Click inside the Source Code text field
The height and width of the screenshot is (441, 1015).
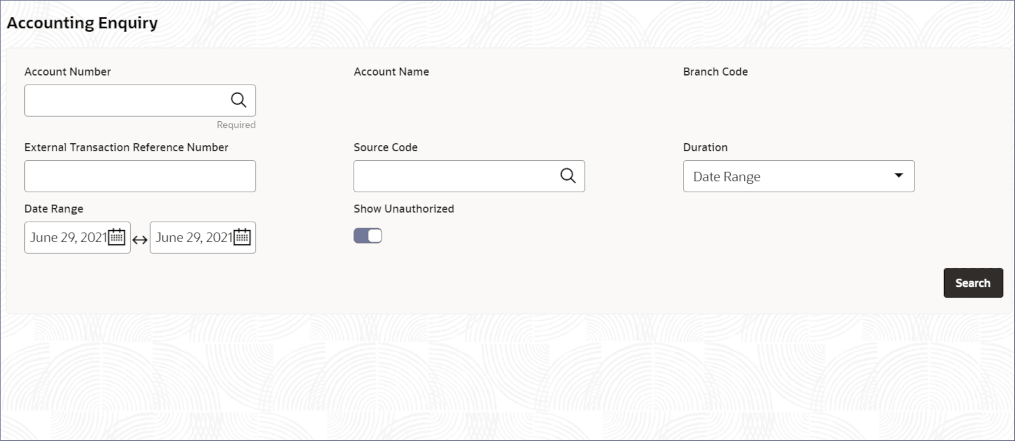[454, 176]
